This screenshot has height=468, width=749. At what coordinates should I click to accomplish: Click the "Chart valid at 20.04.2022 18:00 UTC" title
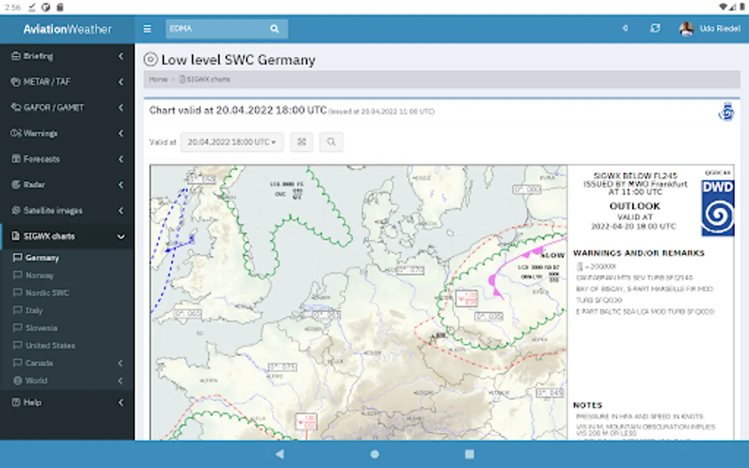point(238,110)
